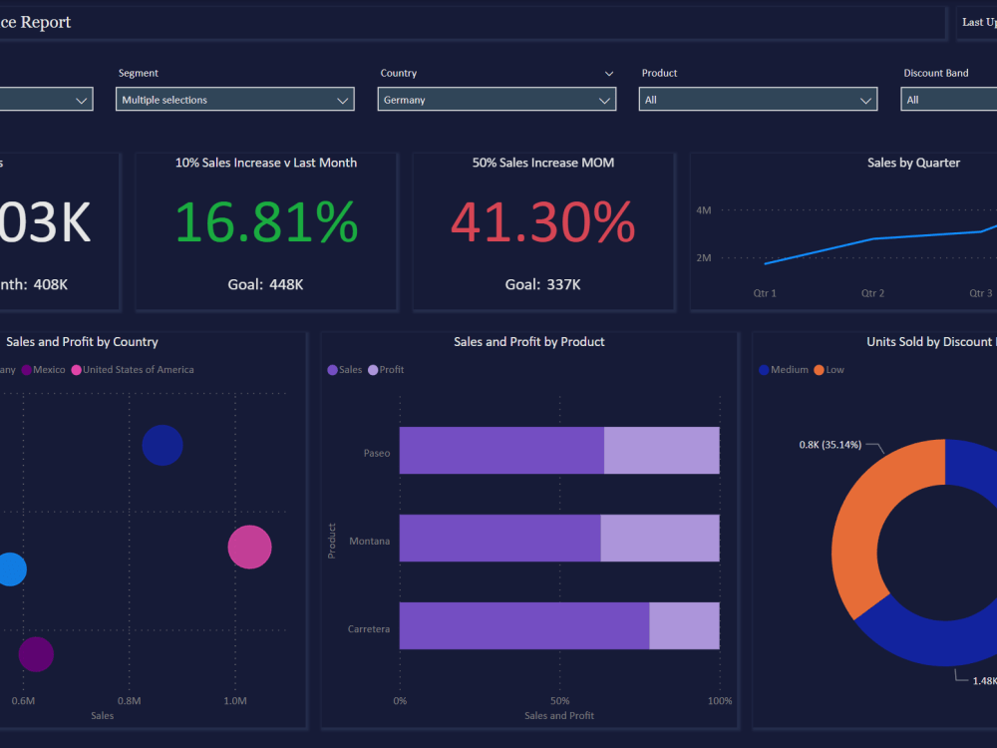
Task: Click the Medium legend icon
Action: (763, 369)
